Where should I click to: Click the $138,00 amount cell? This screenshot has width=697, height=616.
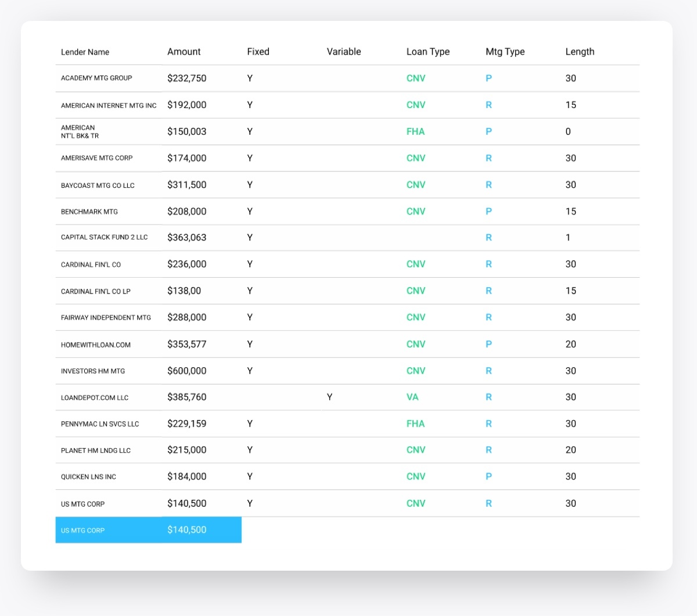(x=184, y=291)
